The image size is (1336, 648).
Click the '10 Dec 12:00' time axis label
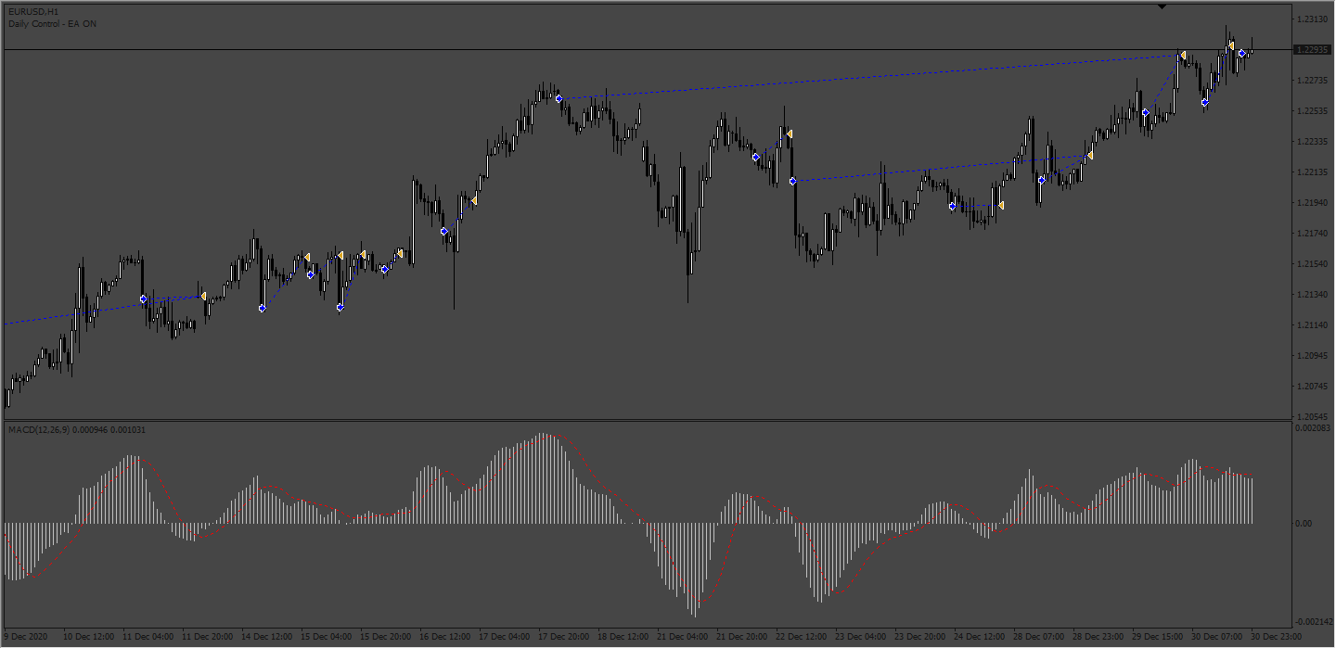(88, 637)
